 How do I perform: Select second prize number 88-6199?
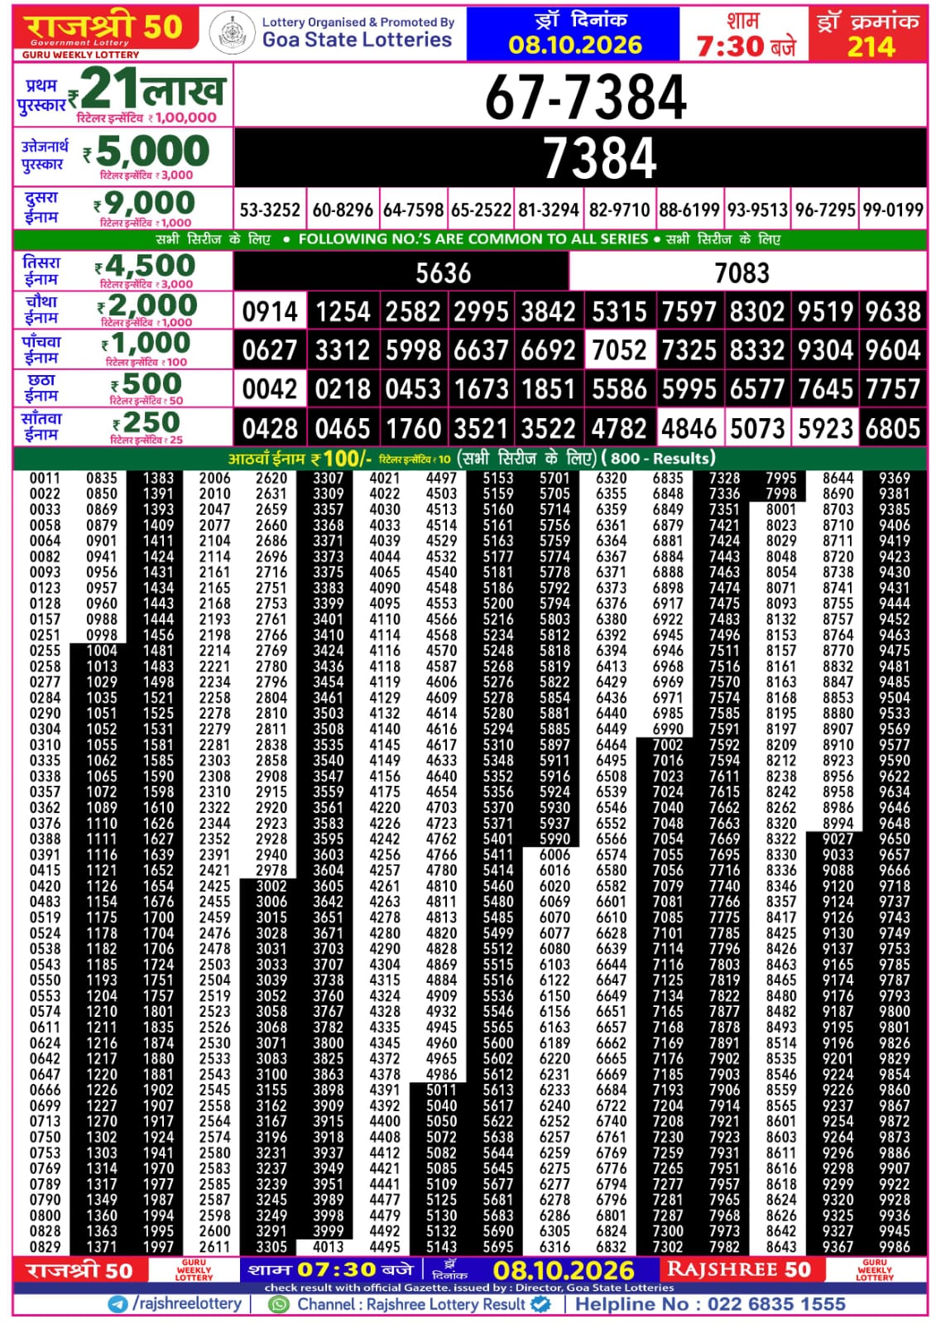pyautogui.click(x=689, y=209)
